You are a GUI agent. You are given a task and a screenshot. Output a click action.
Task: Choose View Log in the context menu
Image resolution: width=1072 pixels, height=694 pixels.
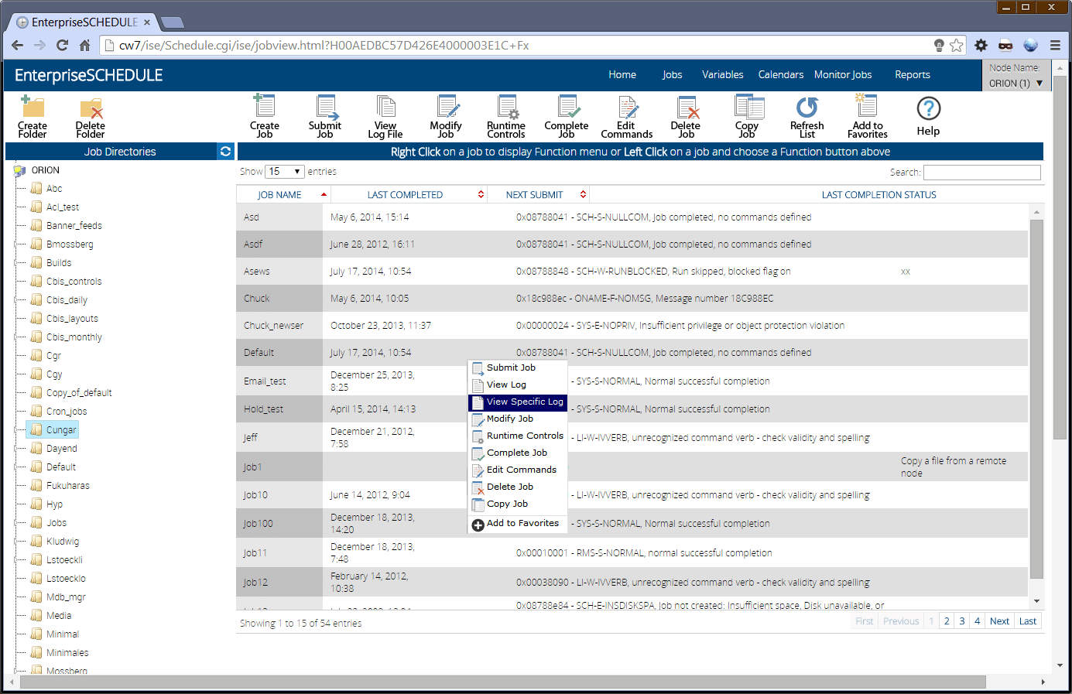pyautogui.click(x=518, y=385)
